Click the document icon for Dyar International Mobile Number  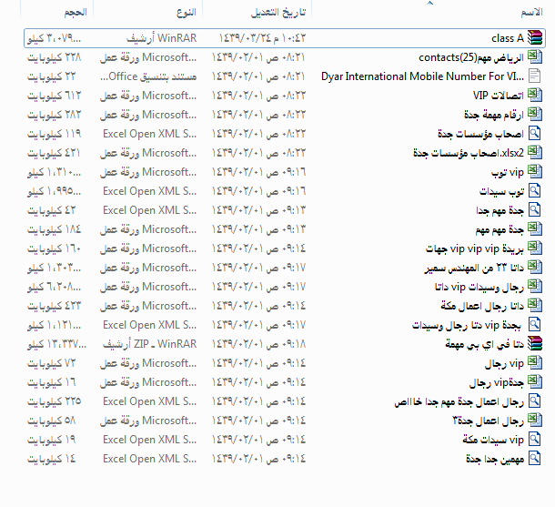point(536,76)
